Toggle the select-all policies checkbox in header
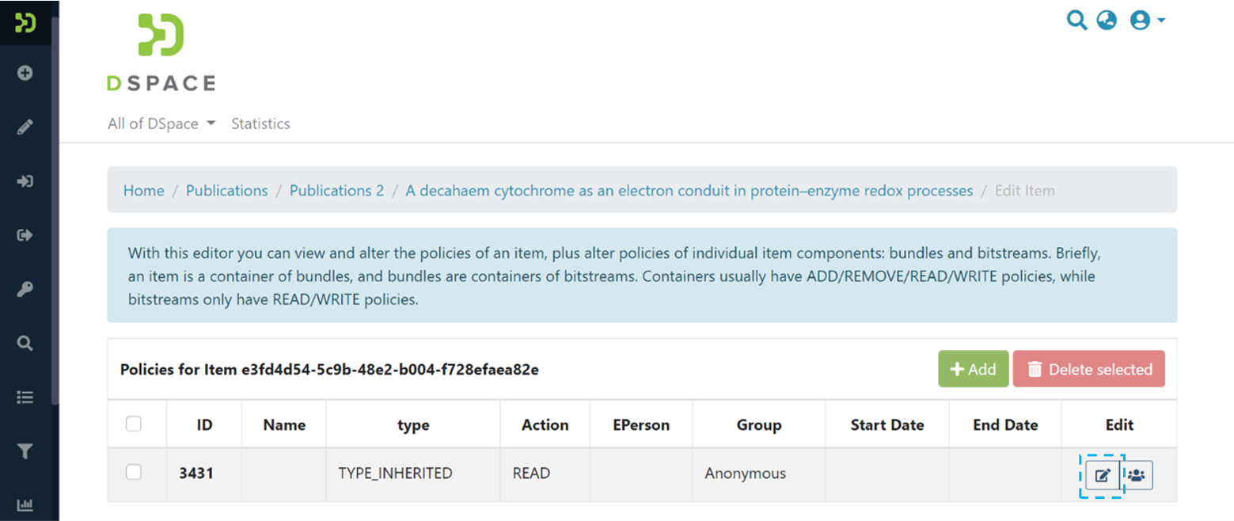 pyautogui.click(x=134, y=424)
